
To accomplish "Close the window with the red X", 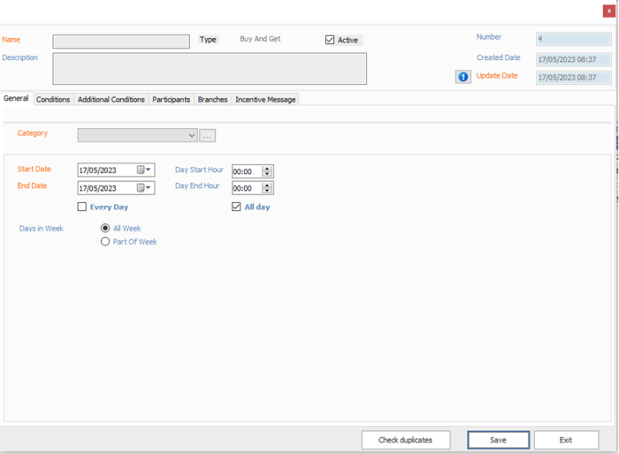I will point(608,11).
